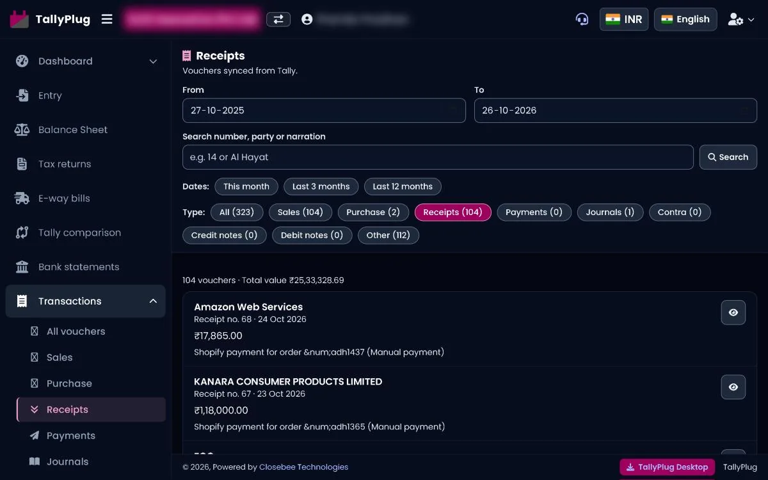
Task: Click the Sales sidebar icon
Action: [35, 358]
